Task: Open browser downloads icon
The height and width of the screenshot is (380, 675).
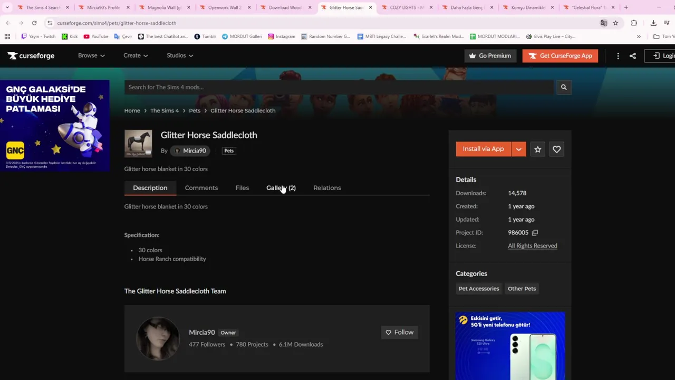Action: [653, 23]
